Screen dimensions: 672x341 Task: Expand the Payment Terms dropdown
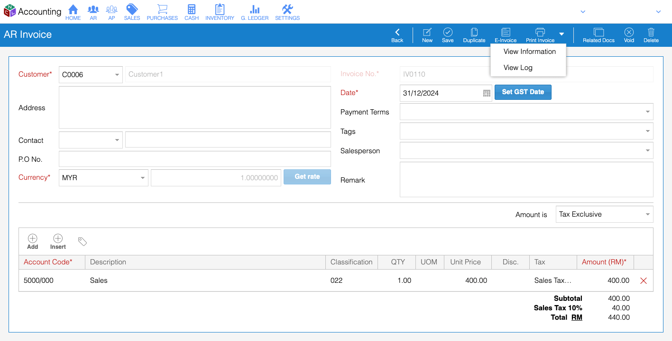click(647, 112)
